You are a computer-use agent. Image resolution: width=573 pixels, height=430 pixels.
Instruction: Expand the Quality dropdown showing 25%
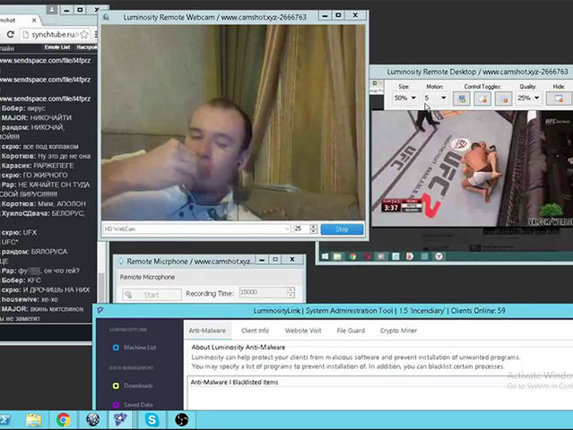tap(529, 98)
